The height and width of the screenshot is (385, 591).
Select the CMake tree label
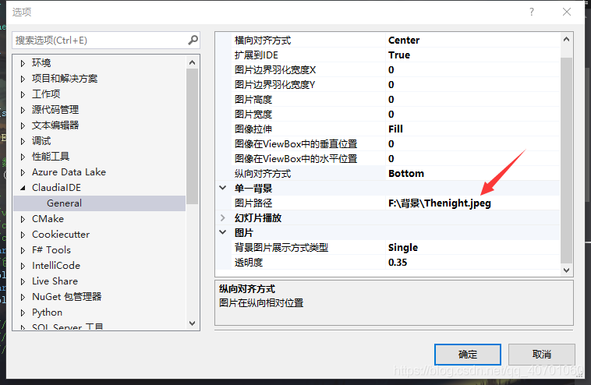pos(48,218)
